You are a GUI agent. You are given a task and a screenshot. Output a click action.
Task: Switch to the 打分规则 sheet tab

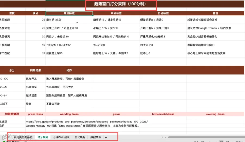43,137
